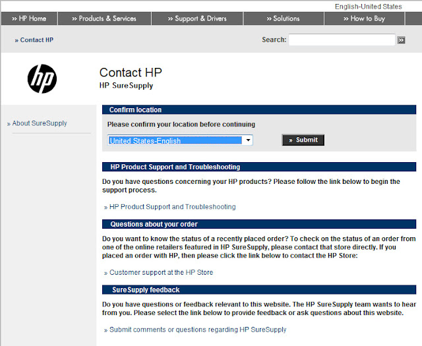The image size is (422, 346).
Task: Click into the Search input field
Action: pos(342,40)
